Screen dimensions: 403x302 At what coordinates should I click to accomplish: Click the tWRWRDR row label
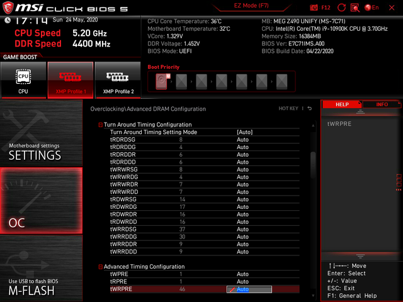click(x=124, y=184)
